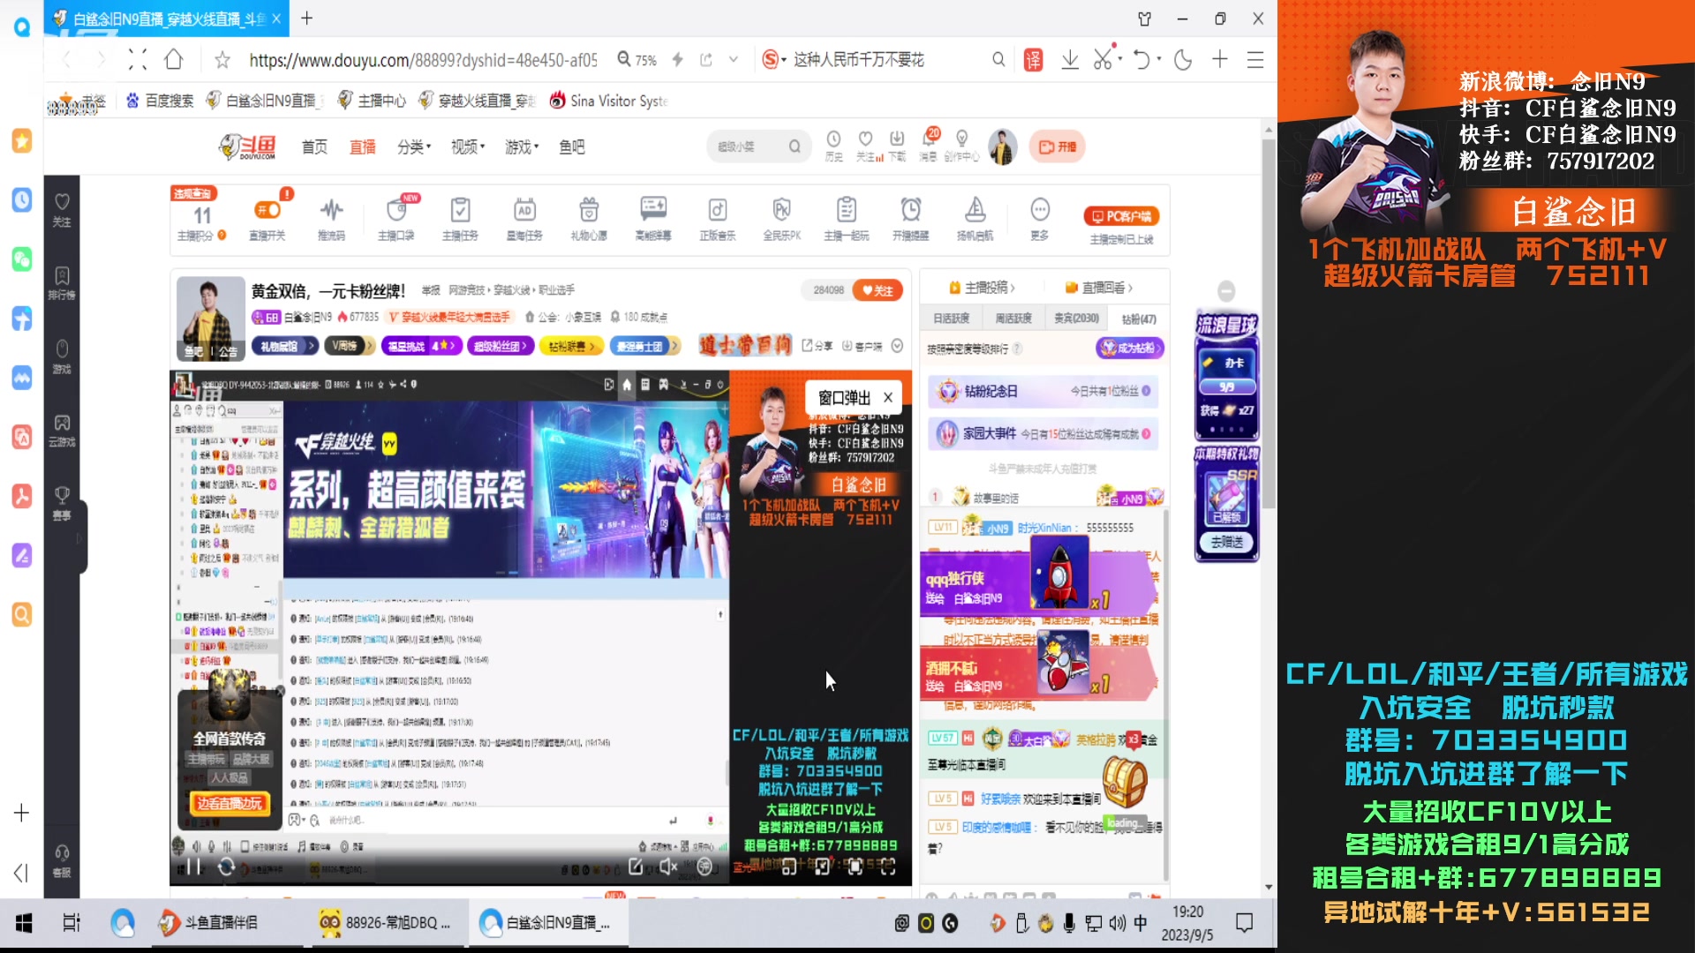Screen dimensions: 1695x953
Task: Open the 礼物心愿 gift wish feature
Action: [588, 216]
